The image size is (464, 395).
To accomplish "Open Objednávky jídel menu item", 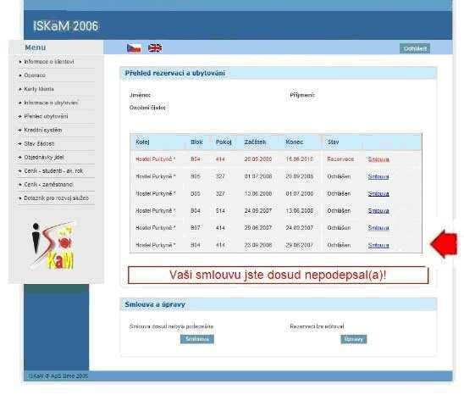I will [44, 157].
